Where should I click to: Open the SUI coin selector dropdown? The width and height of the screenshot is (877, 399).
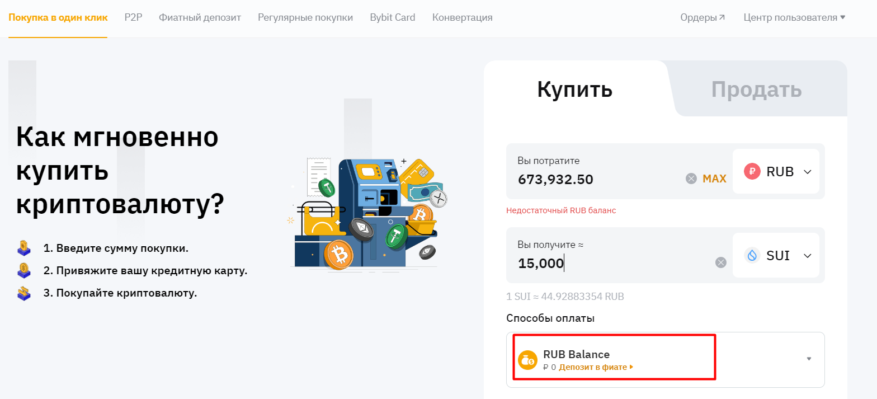[x=807, y=256]
